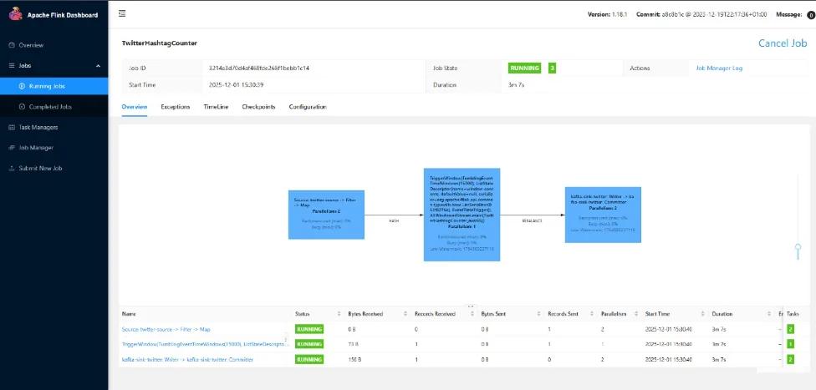Open the Checkpoints tab

pyautogui.click(x=258, y=107)
